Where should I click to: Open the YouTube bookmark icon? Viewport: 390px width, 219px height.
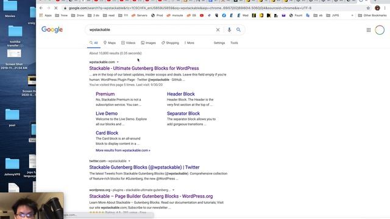202,15
